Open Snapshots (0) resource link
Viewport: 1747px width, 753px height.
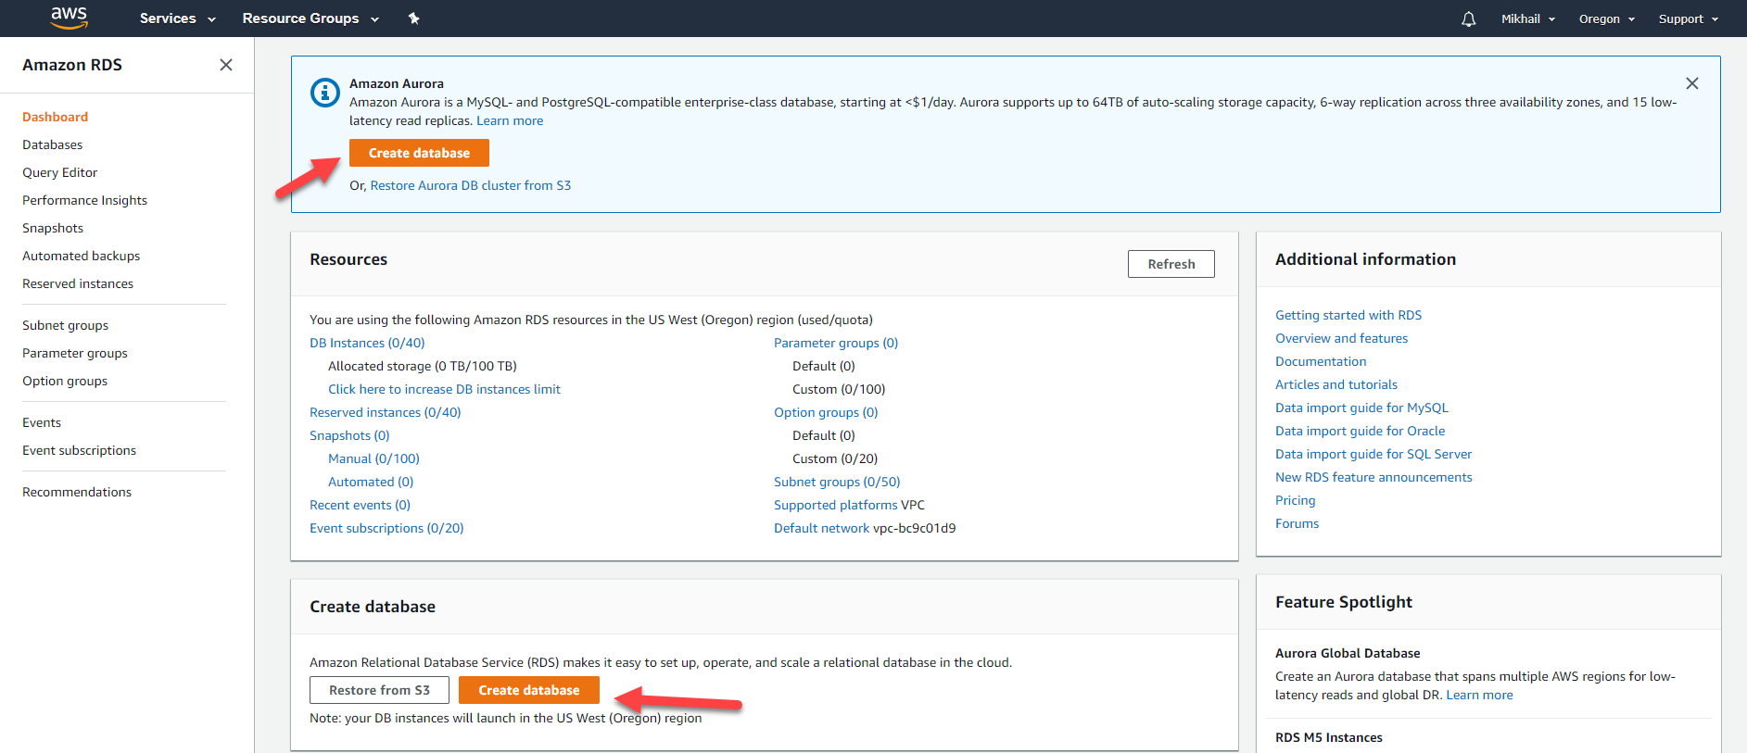349,435
